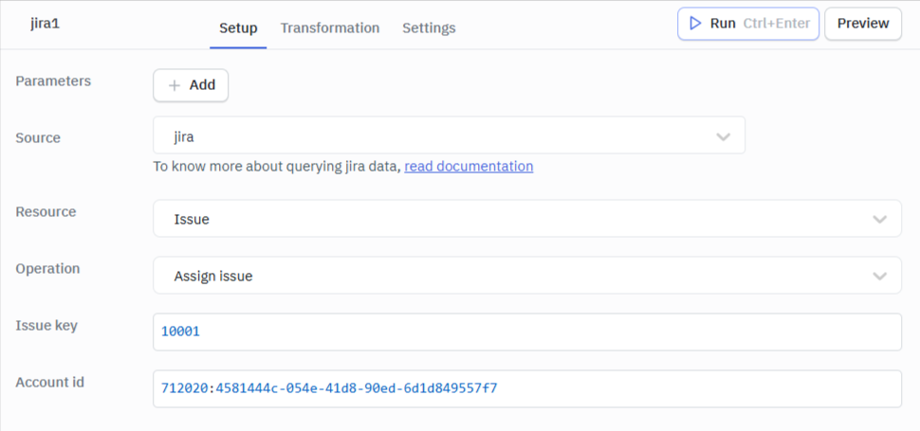Click the Operation label
This screenshot has width=920, height=431.
click(x=47, y=268)
